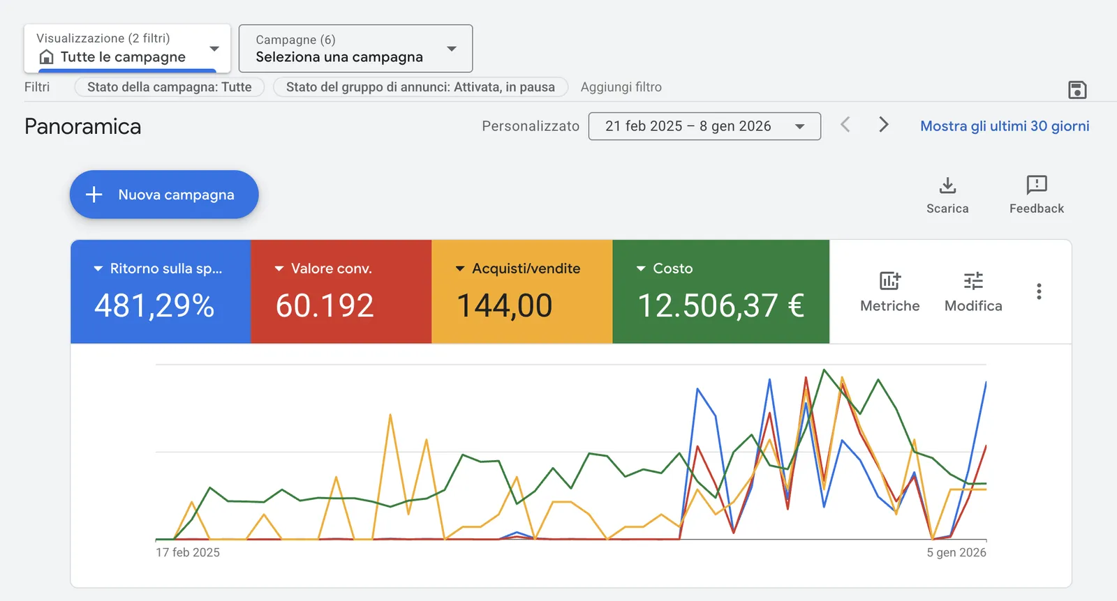Image resolution: width=1117 pixels, height=601 pixels.
Task: Click the Personalizzato label
Action: click(531, 126)
